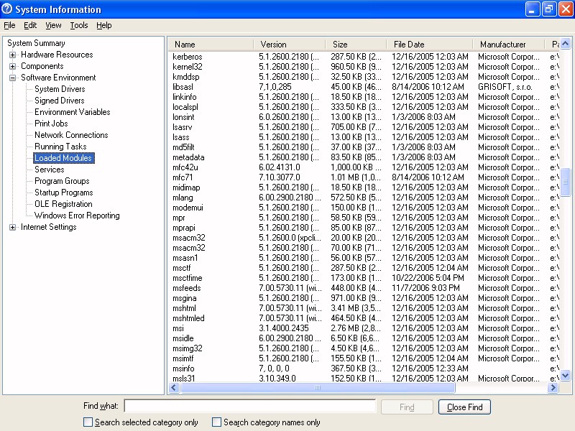575x431 pixels.
Task: Sort list by the Manufacturer column header
Action: 502,45
